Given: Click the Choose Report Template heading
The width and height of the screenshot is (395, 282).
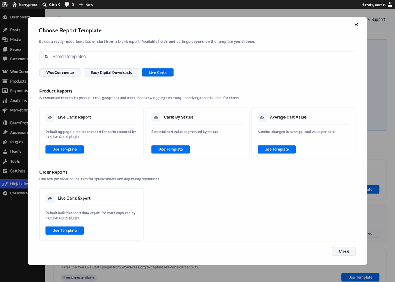Looking at the screenshot, I should click(x=70, y=30).
